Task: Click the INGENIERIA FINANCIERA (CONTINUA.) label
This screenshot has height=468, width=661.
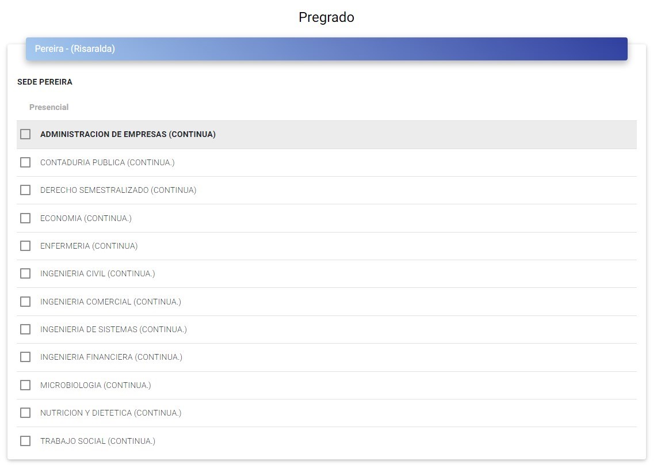Action: 111,357
